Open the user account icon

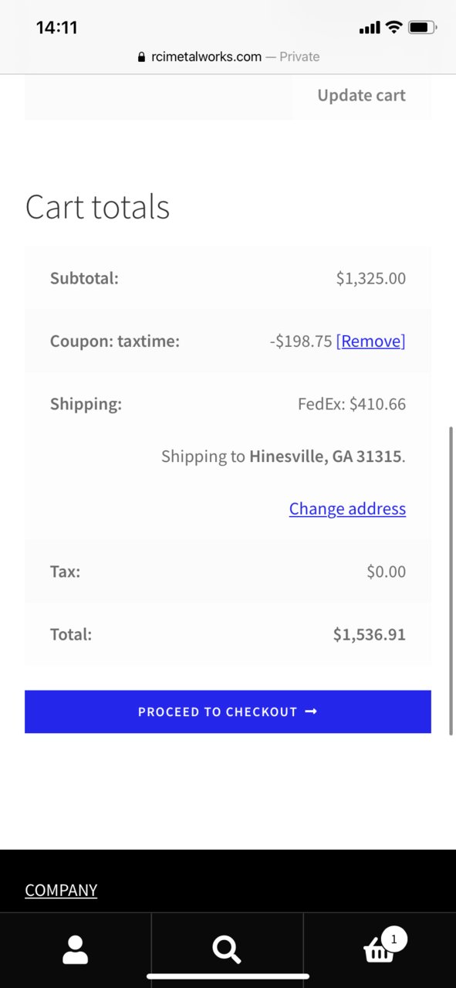pos(75,949)
